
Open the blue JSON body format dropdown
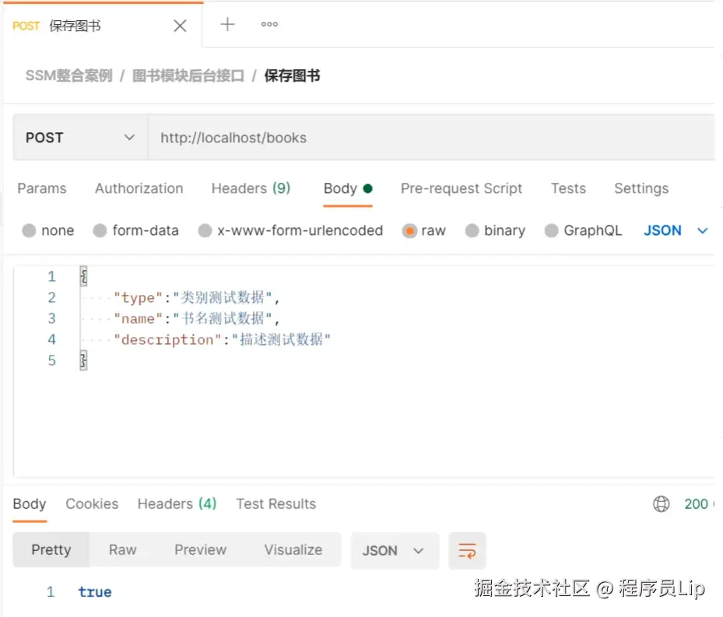[676, 230]
